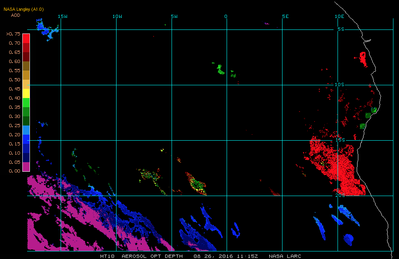Click the 0.15 legend value
The width and height of the screenshot is (399, 259).
[14, 144]
